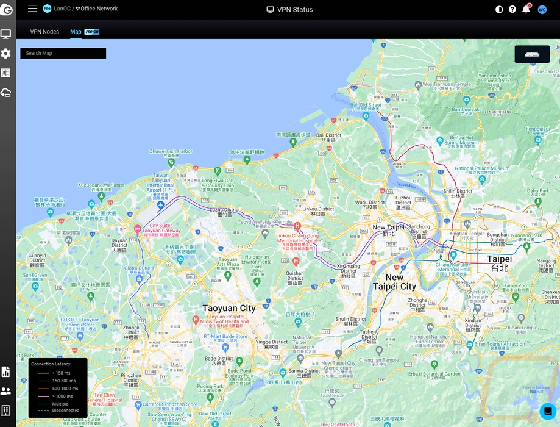This screenshot has height=427, width=560.
Task: Switch to the VPN Nodes tab
Action: pyautogui.click(x=44, y=32)
